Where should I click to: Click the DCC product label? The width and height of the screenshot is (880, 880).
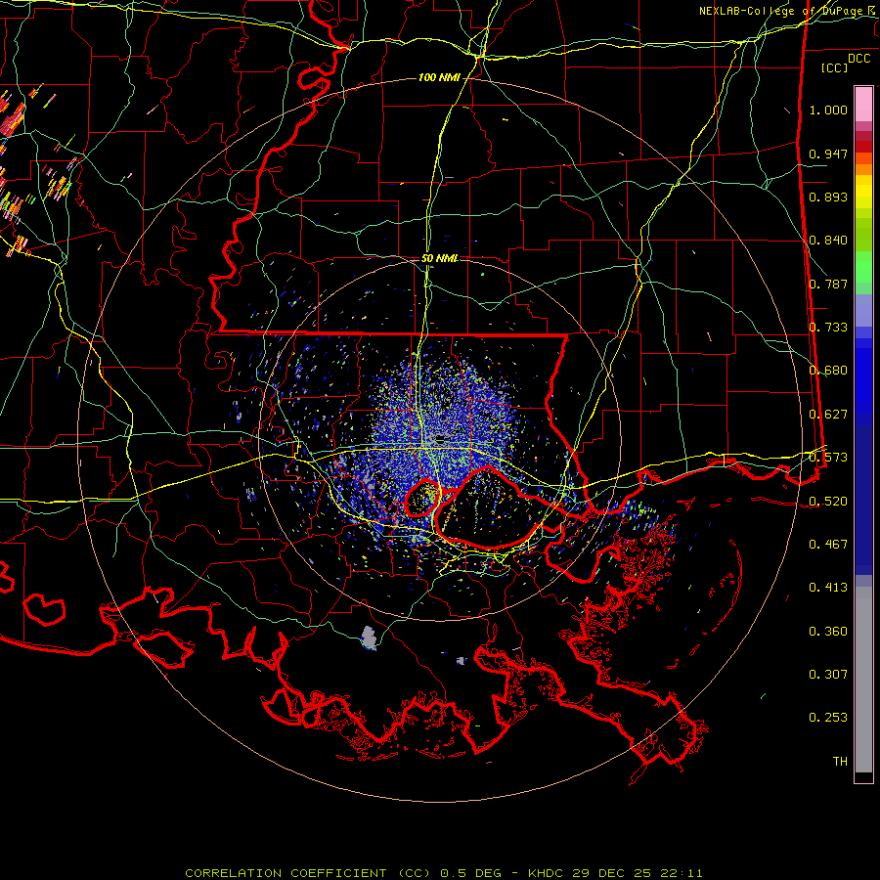click(x=858, y=59)
